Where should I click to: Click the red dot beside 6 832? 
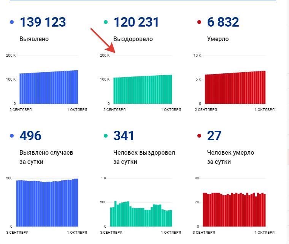[199, 23]
